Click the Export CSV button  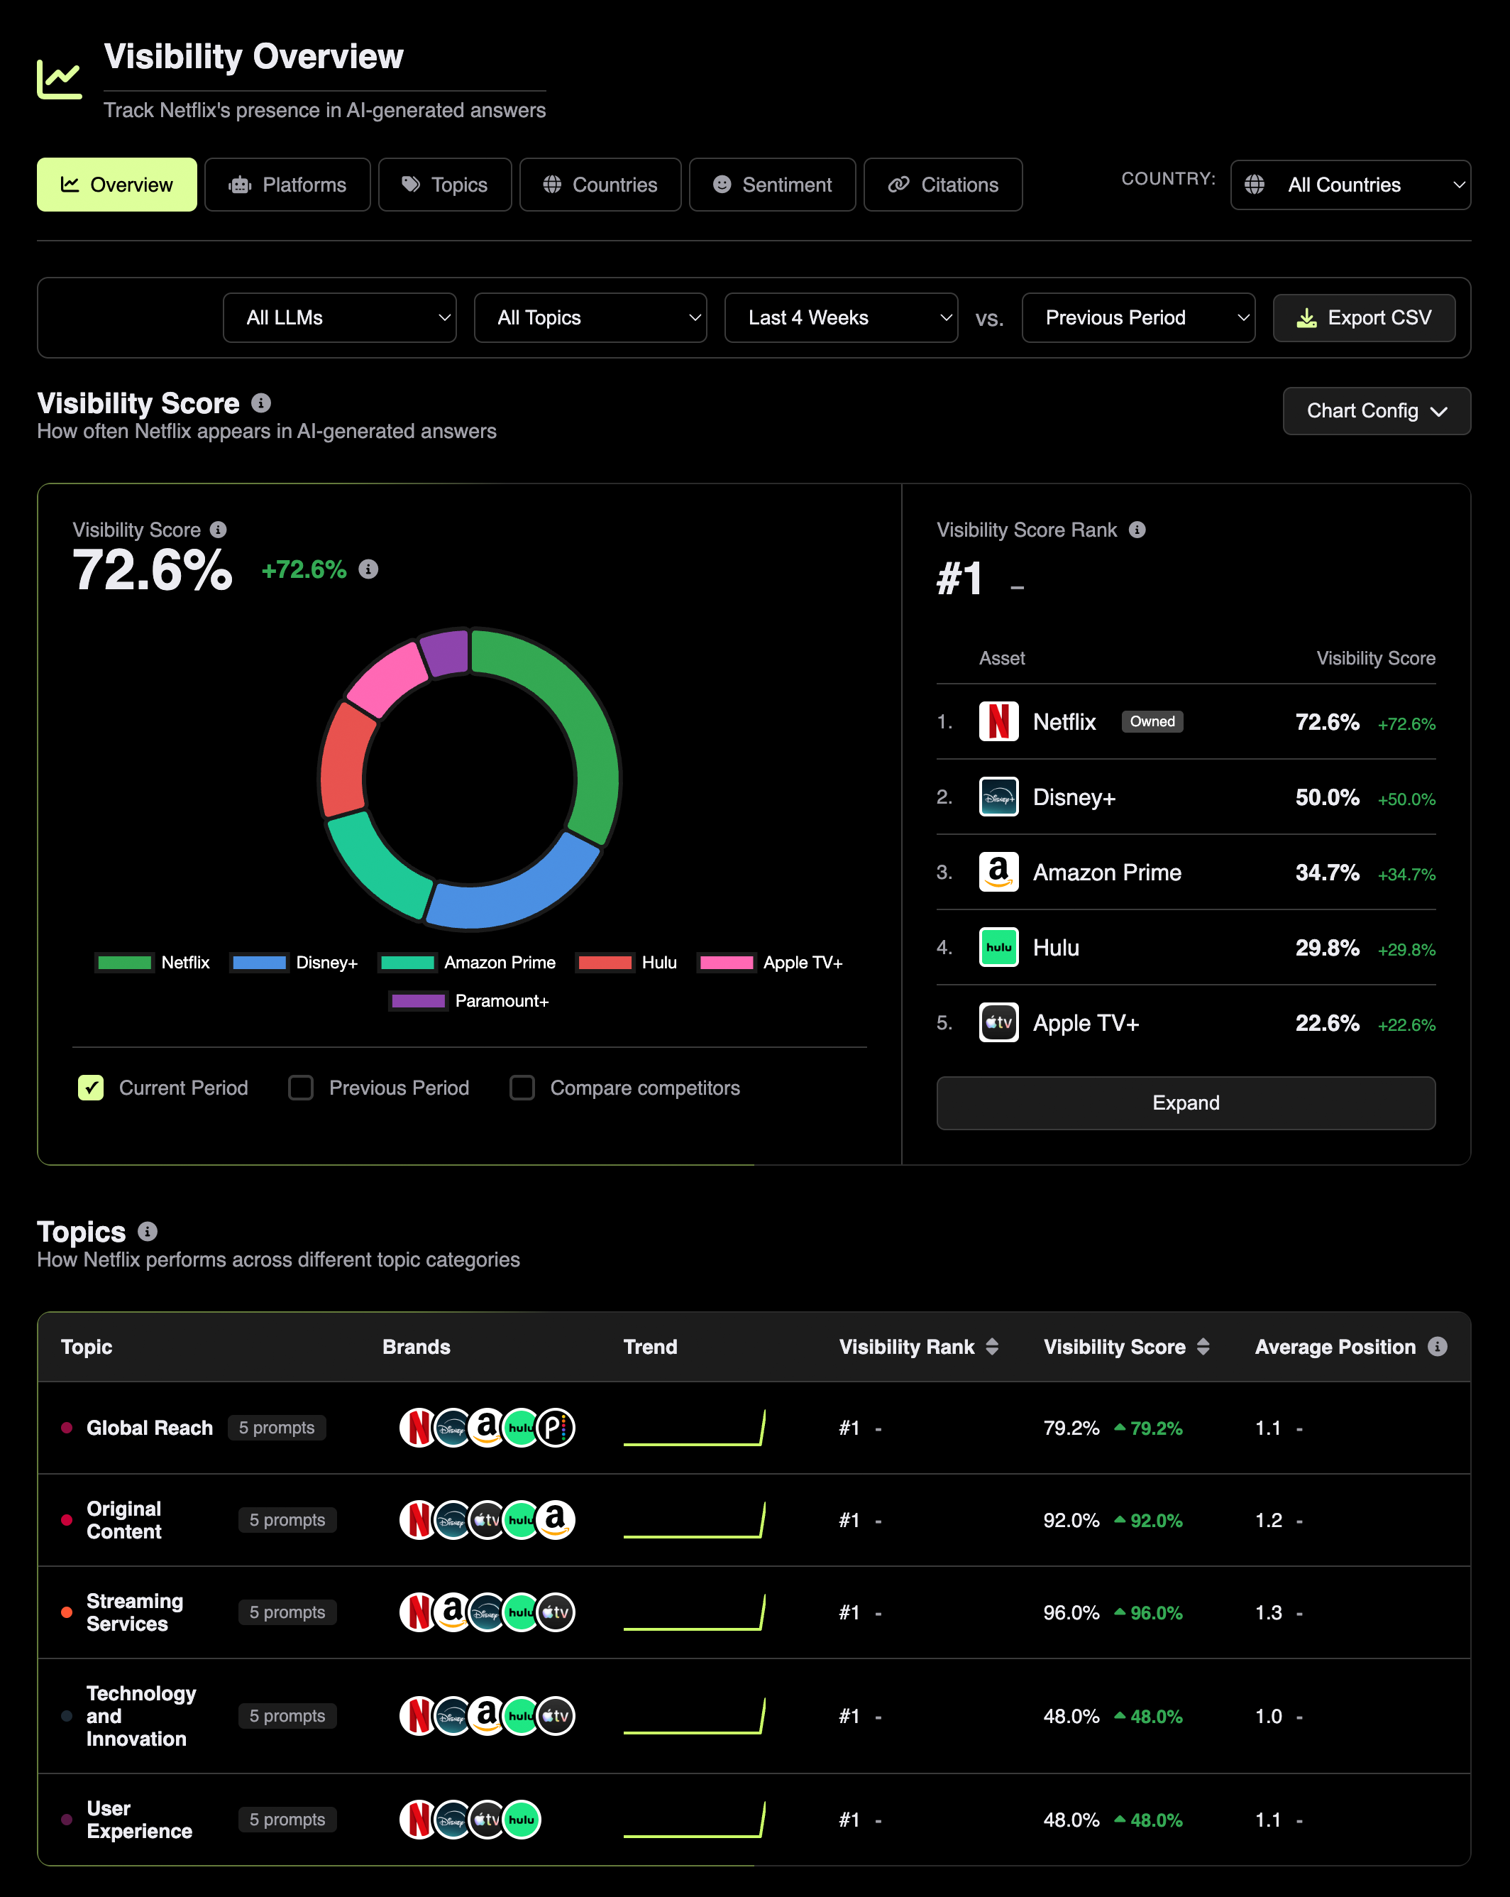(1363, 317)
